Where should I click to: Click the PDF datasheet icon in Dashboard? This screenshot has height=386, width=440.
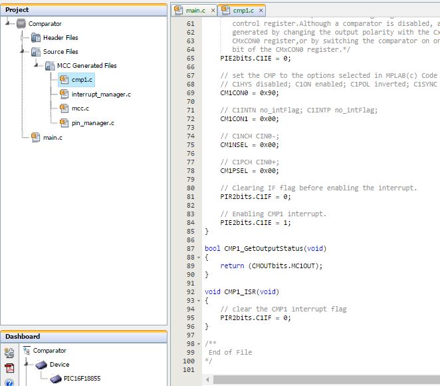[x=9, y=368]
